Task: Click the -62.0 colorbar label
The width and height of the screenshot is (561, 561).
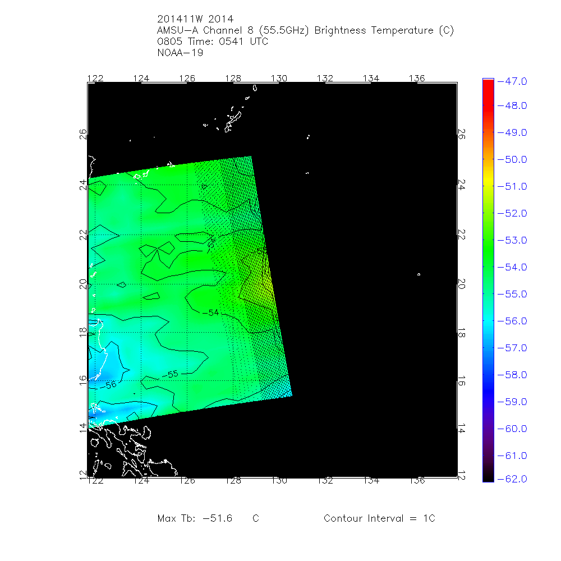Action: [x=512, y=479]
